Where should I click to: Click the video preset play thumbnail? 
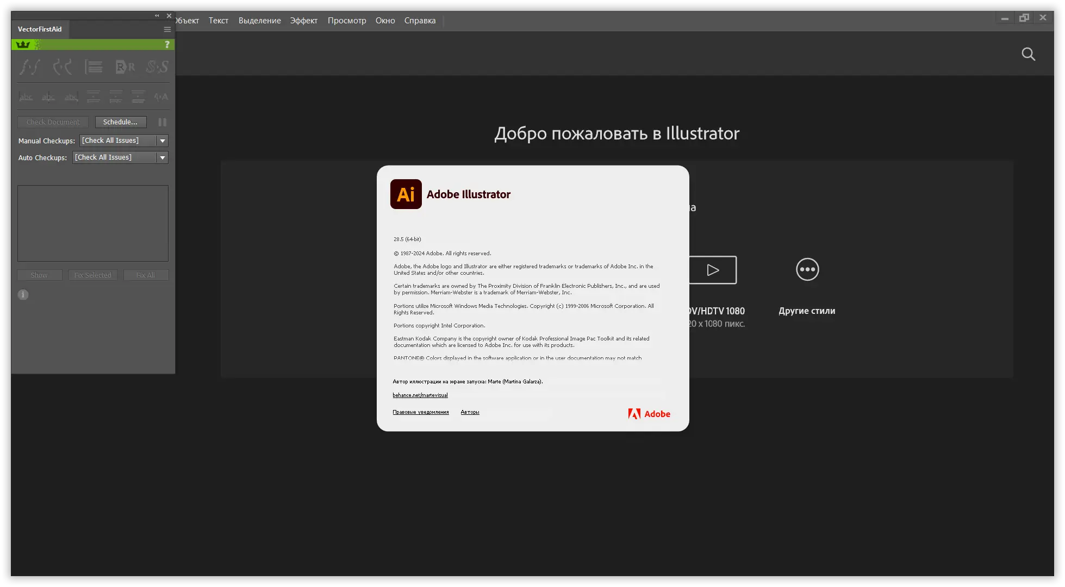713,270
